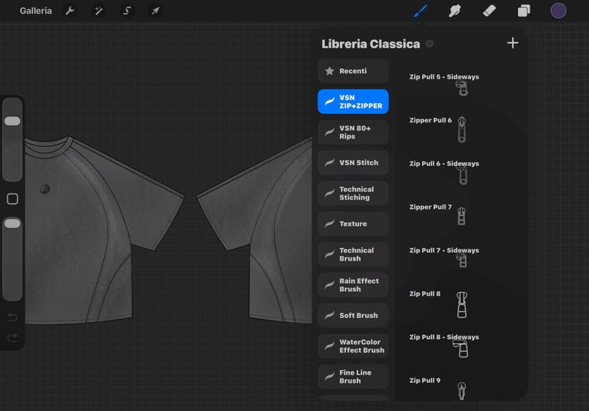
Task: Open the VSN 80+ Rips brush set
Action: pos(353,132)
